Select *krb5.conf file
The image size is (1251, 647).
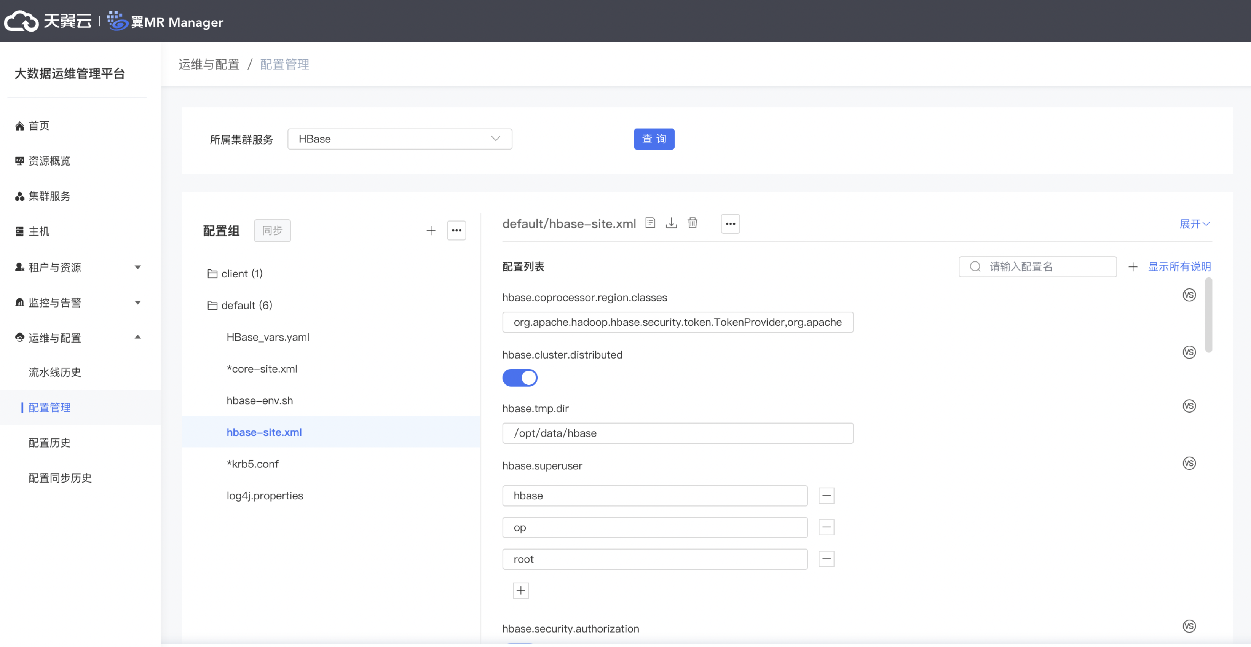tap(252, 464)
